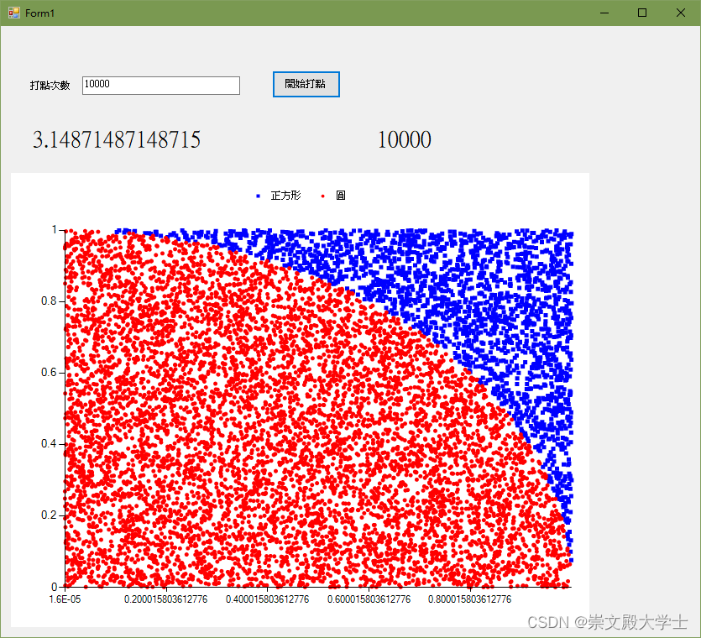Click the y-axis label 0.8
The width and height of the screenshot is (701, 638).
(x=50, y=301)
